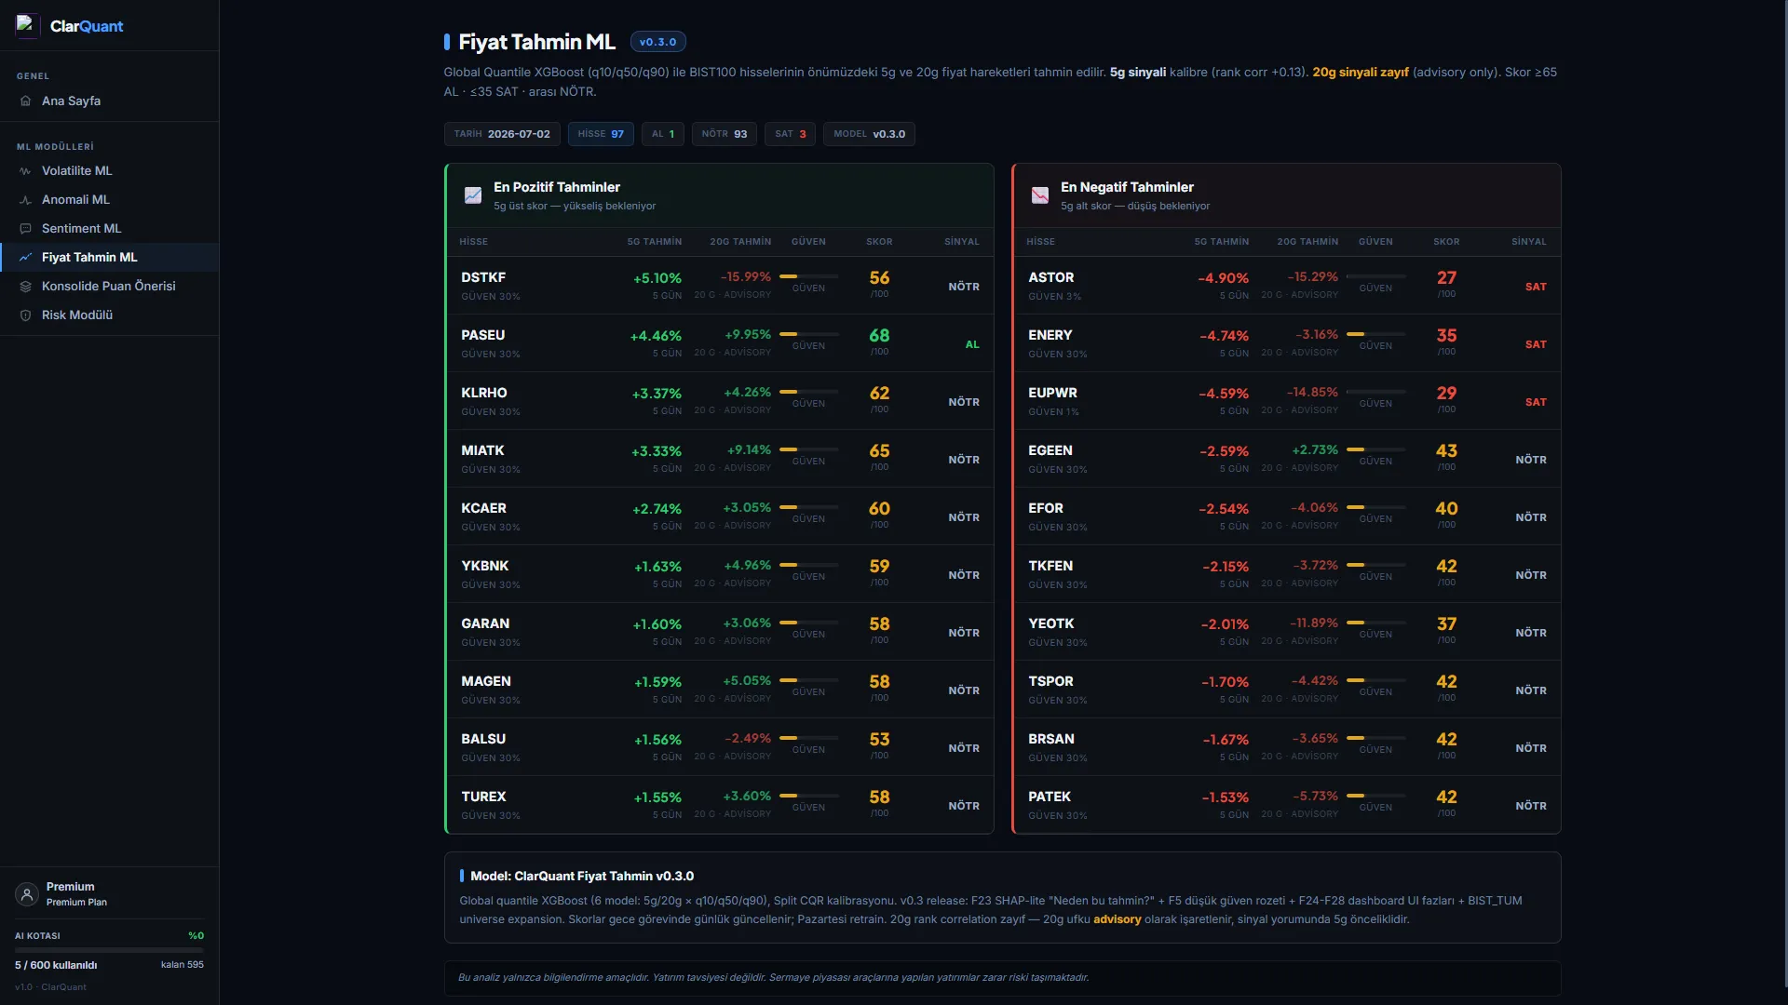Click the MODEL v0.3.0 chip
The width and height of the screenshot is (1788, 1005).
[869, 134]
